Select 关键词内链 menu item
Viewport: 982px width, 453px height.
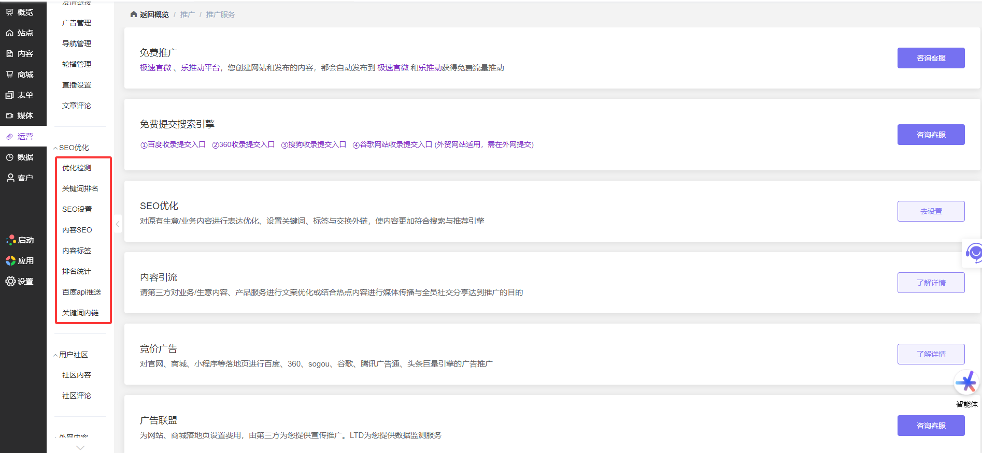(x=80, y=313)
